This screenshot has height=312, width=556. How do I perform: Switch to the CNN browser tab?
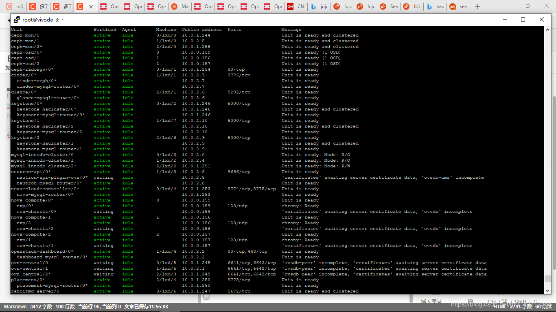tap(297, 6)
